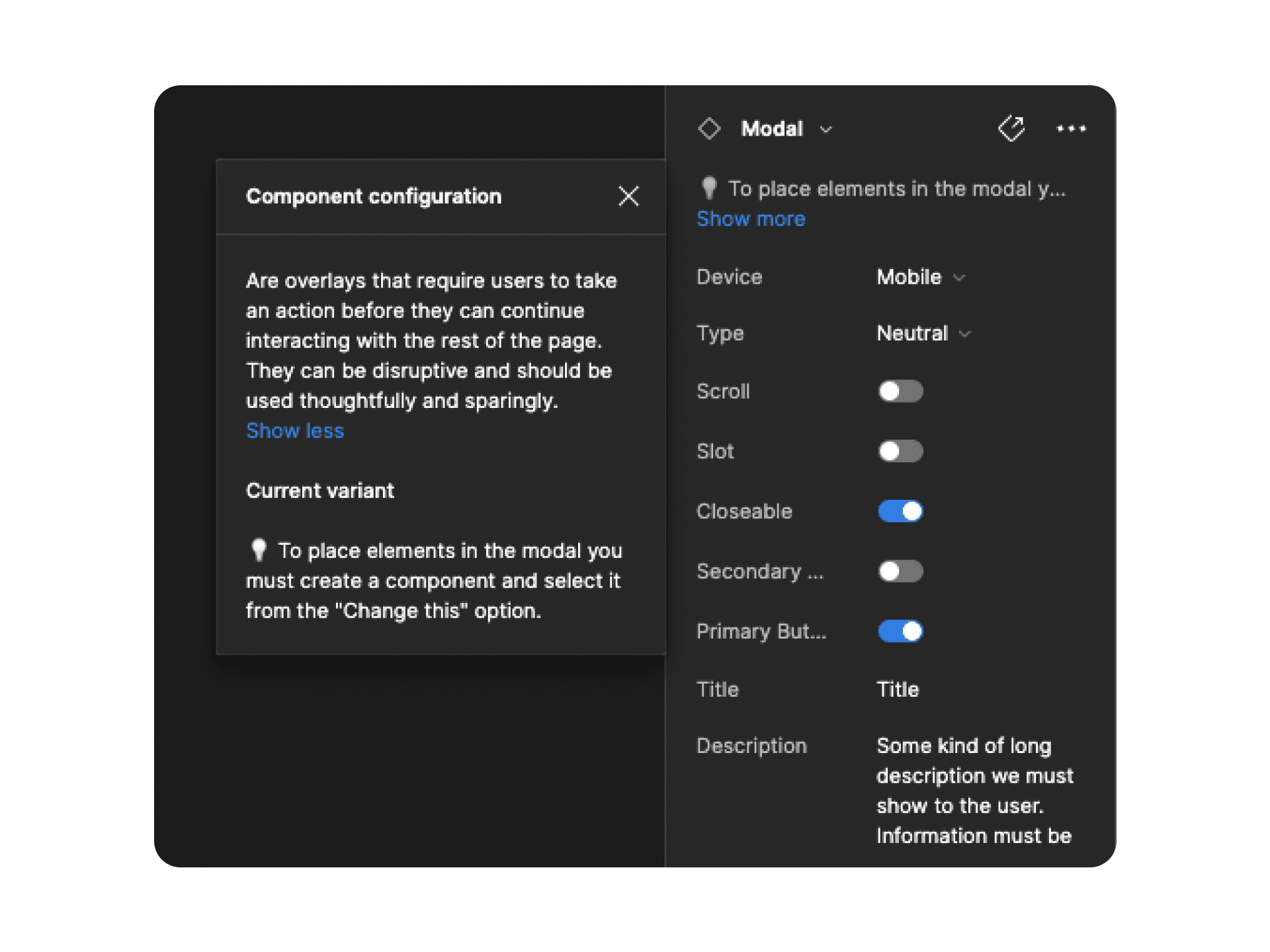
Task: Enable the Slot toggle
Action: point(900,451)
